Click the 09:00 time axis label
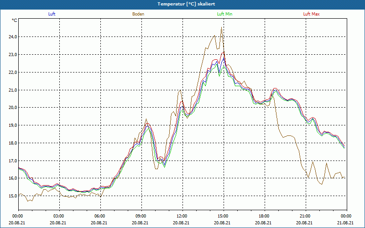365x228 pixels. [141, 216]
